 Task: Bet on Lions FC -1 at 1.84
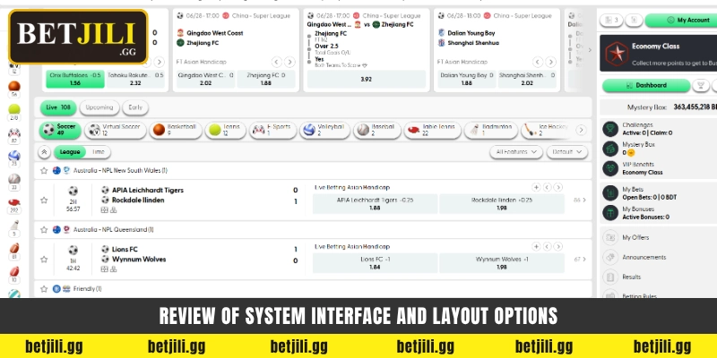click(x=375, y=263)
